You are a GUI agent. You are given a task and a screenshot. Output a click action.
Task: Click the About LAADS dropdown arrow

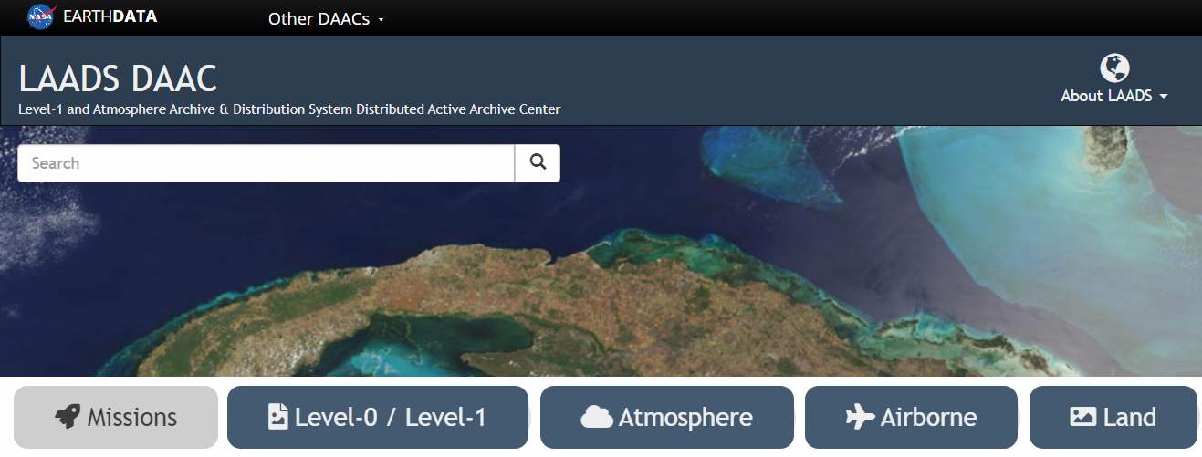[1163, 97]
